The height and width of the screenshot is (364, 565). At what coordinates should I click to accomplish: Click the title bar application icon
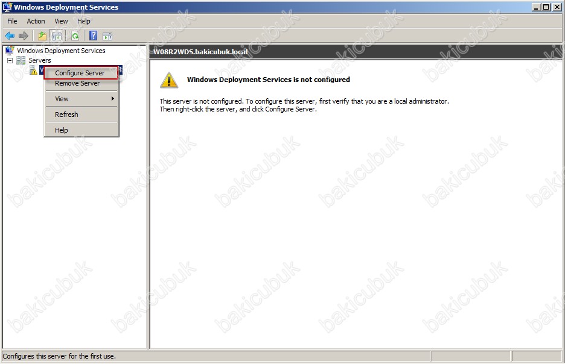pos(7,7)
